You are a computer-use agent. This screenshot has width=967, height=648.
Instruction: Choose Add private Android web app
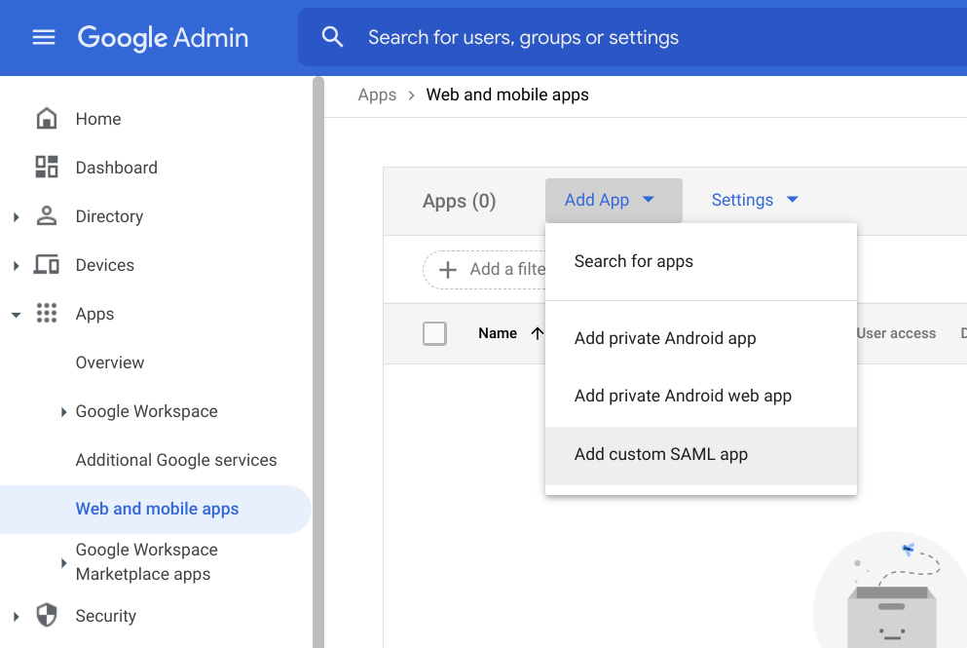click(701, 396)
